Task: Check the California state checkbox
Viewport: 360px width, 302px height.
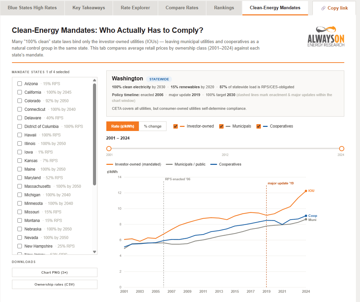Action: click(20, 92)
